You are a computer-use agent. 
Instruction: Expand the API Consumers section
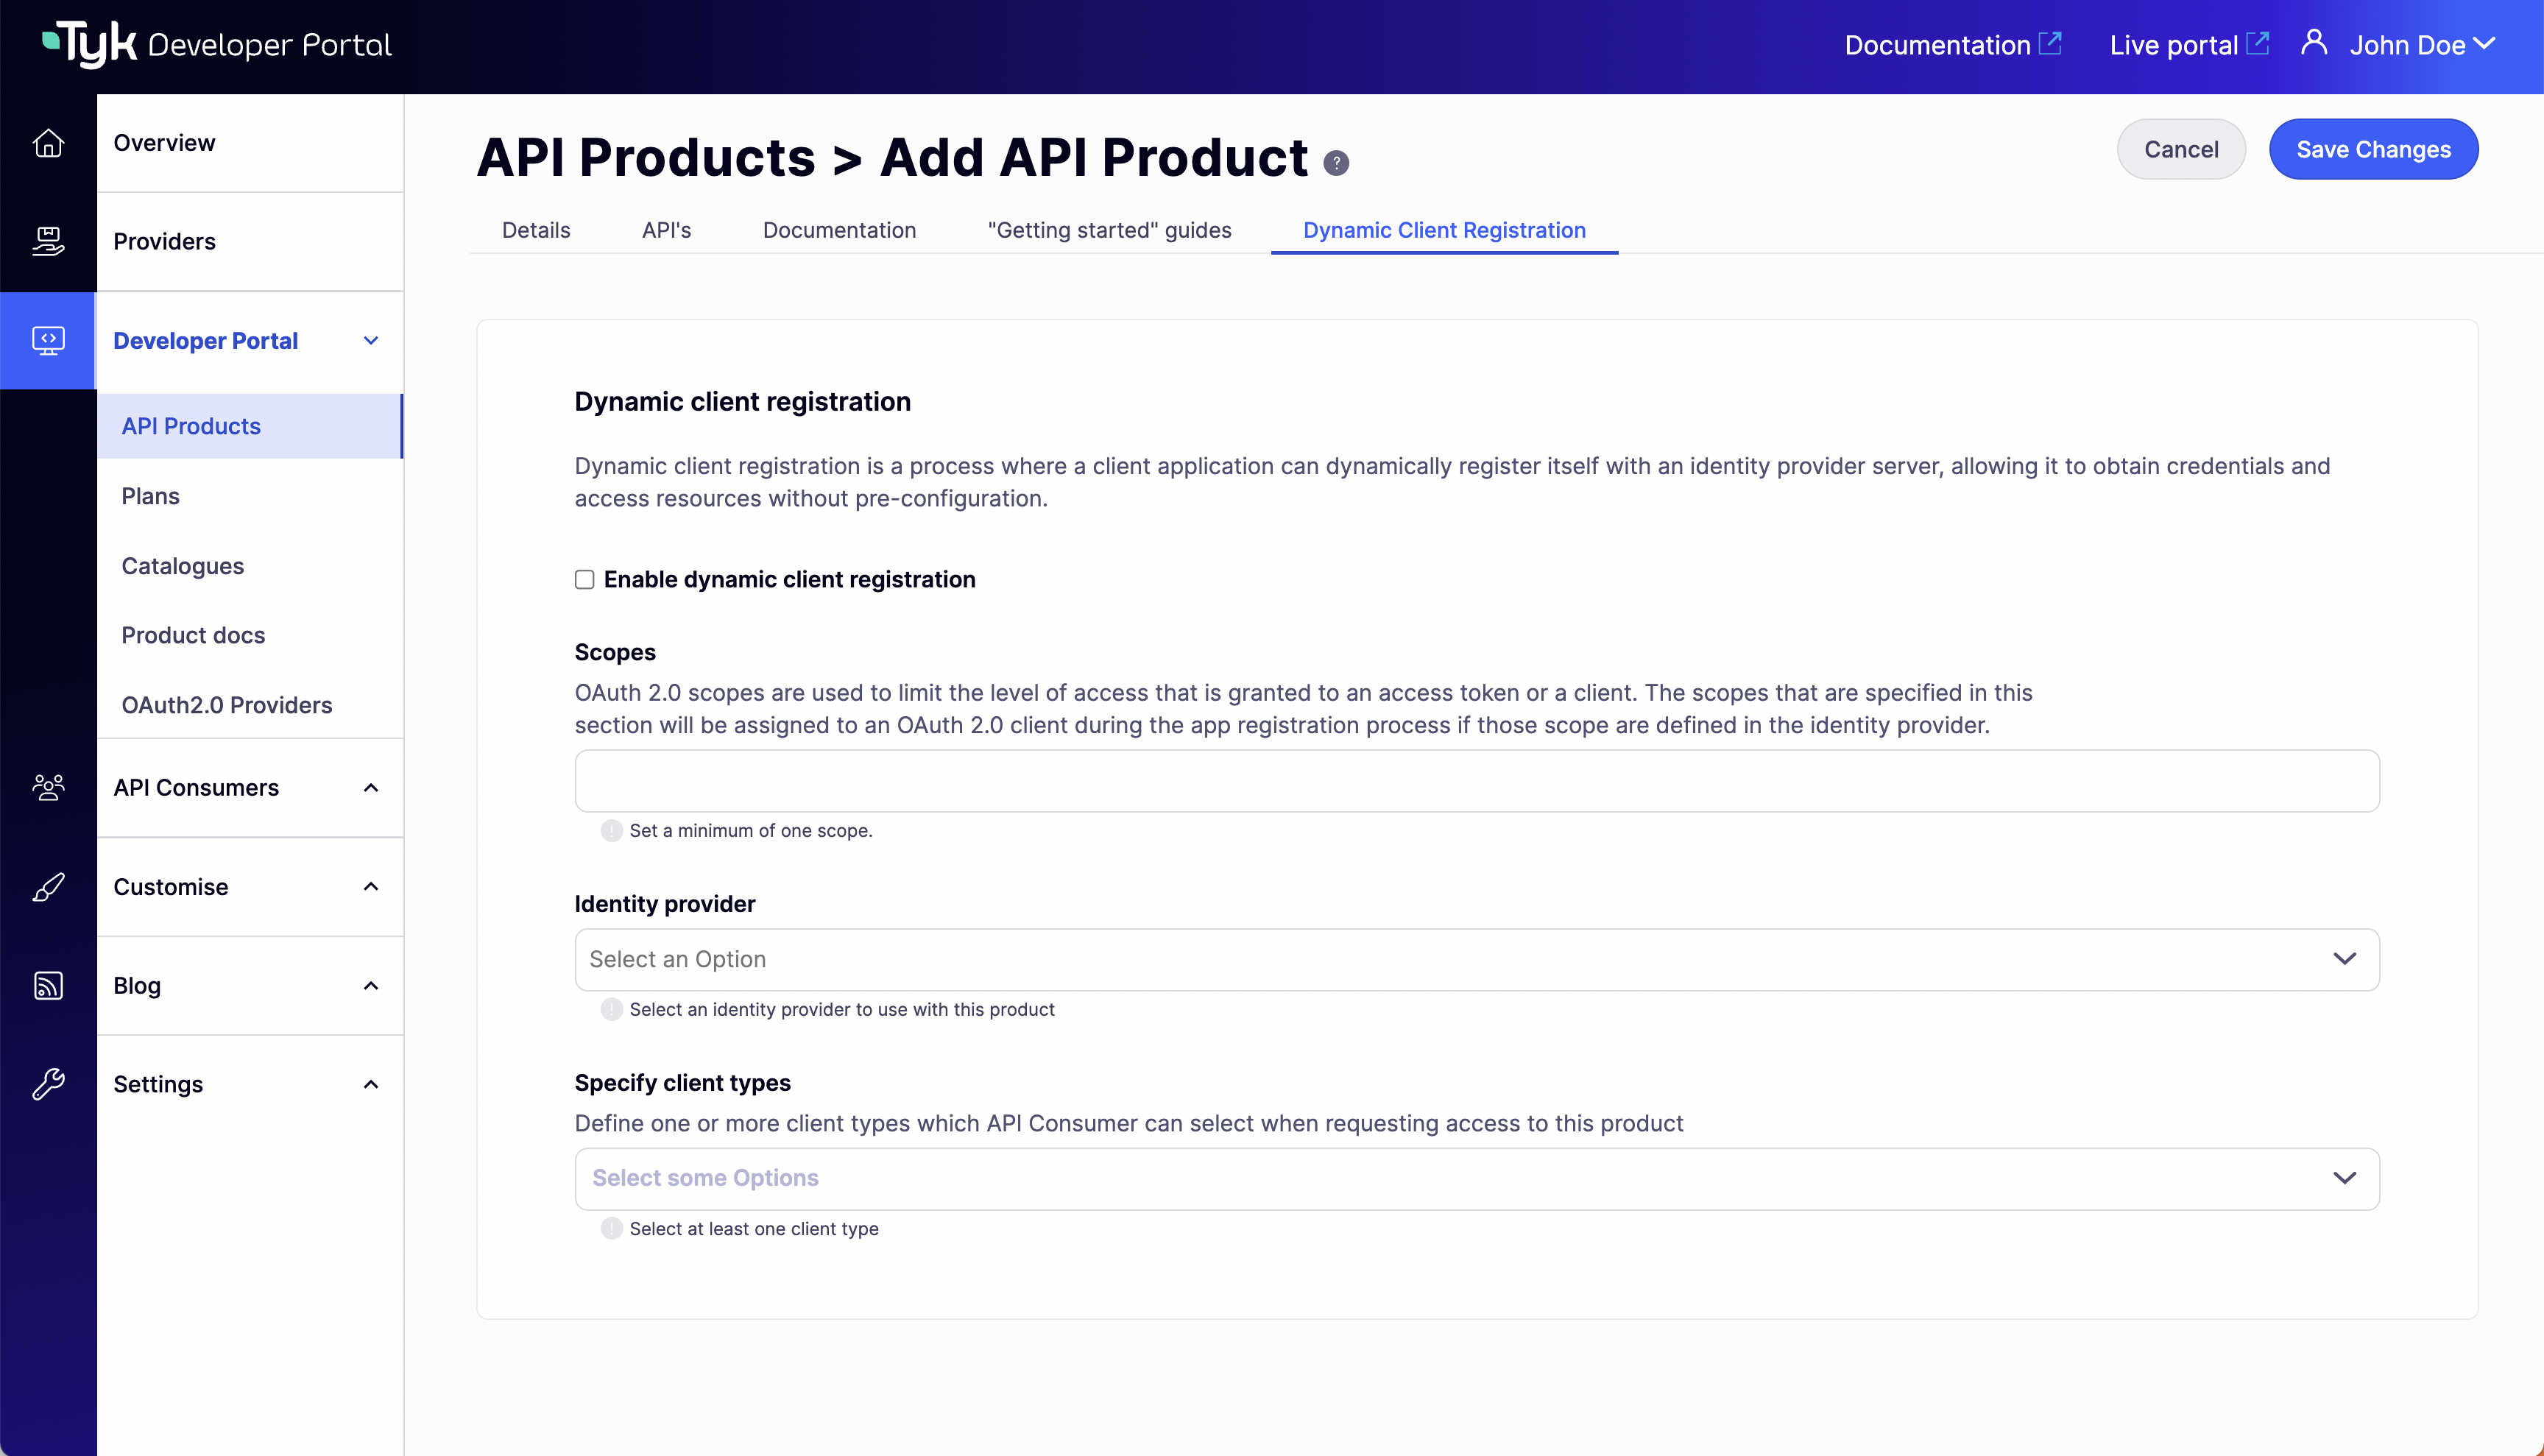point(371,788)
